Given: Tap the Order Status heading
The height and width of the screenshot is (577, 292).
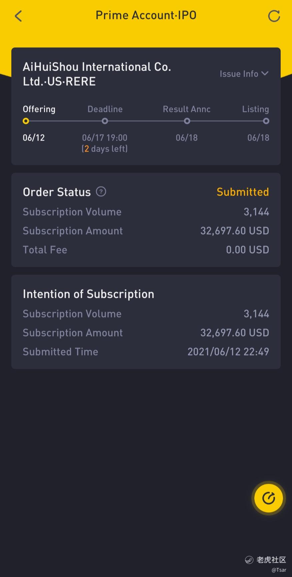Looking at the screenshot, I should coord(57,192).
